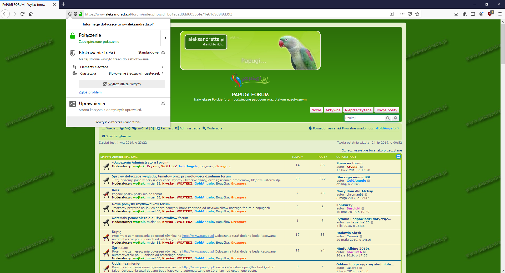This screenshot has height=273, width=505.
Task: Click in the Szukaj search field
Action: [x=364, y=118]
